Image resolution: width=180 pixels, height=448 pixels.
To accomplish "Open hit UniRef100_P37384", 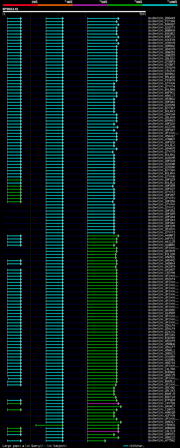I will pyautogui.click(x=161, y=21).
